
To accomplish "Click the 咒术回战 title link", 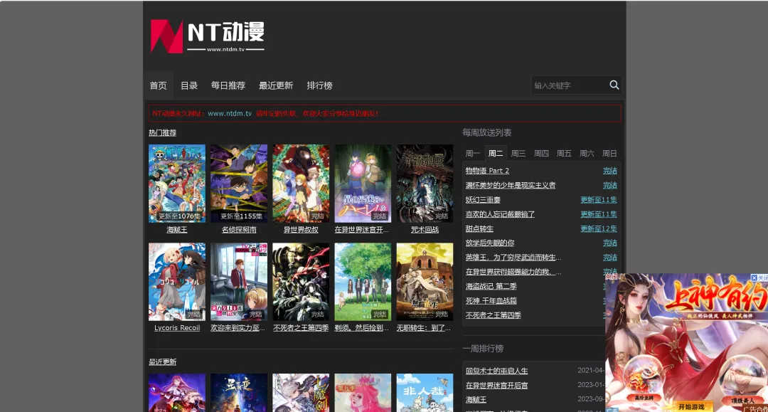I will point(425,230).
